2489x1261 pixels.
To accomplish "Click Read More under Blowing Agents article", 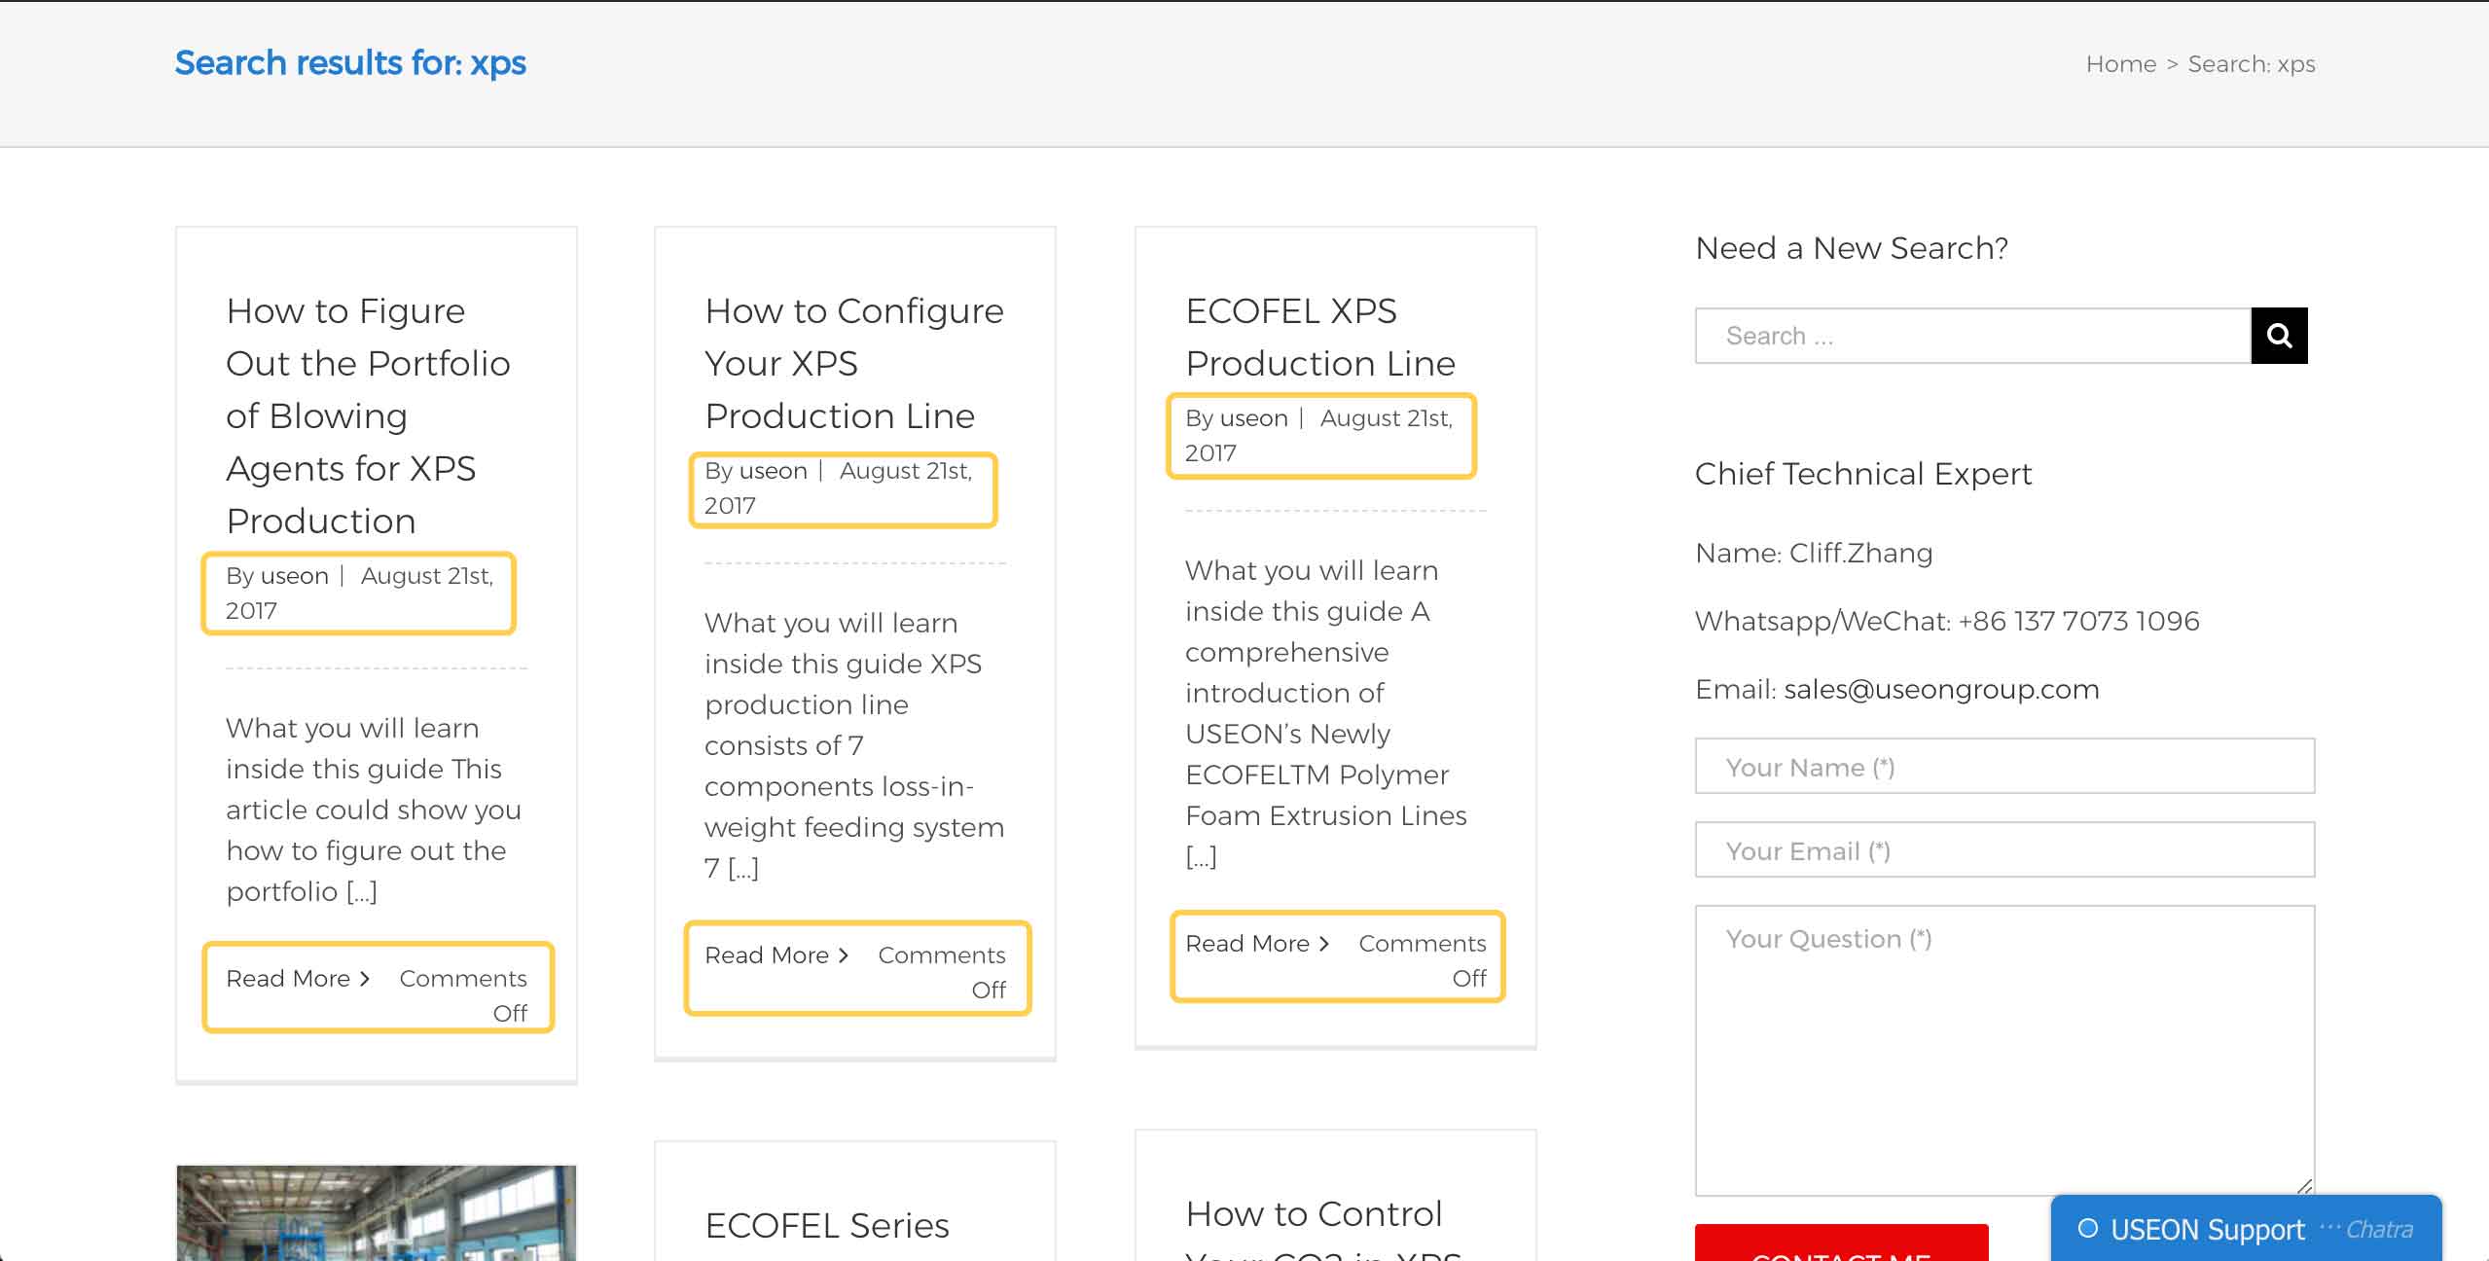I will coord(298,978).
